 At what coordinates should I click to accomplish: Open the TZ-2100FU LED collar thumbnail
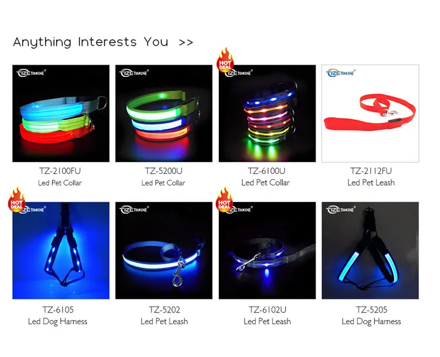tap(61, 113)
